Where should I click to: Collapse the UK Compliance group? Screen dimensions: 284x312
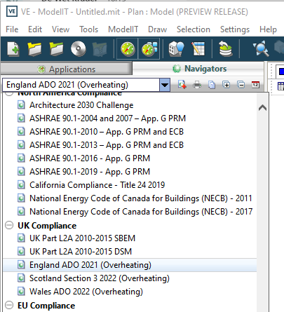[x=9, y=225]
